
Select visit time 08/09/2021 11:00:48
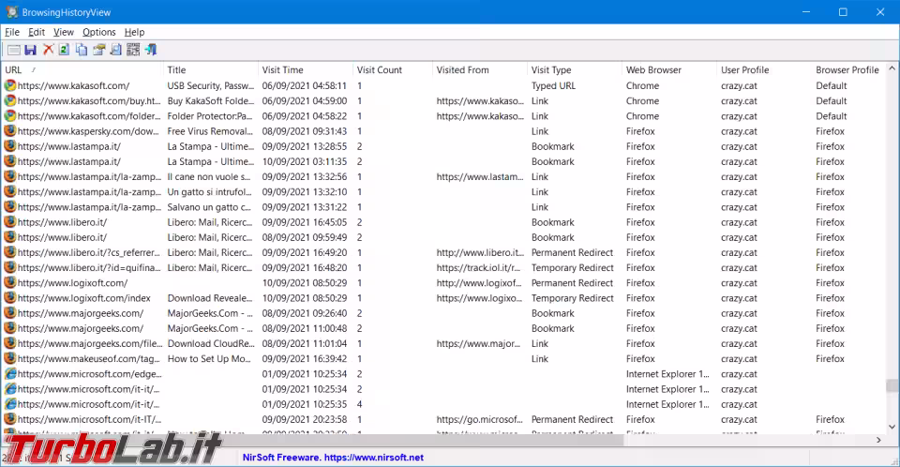(305, 328)
